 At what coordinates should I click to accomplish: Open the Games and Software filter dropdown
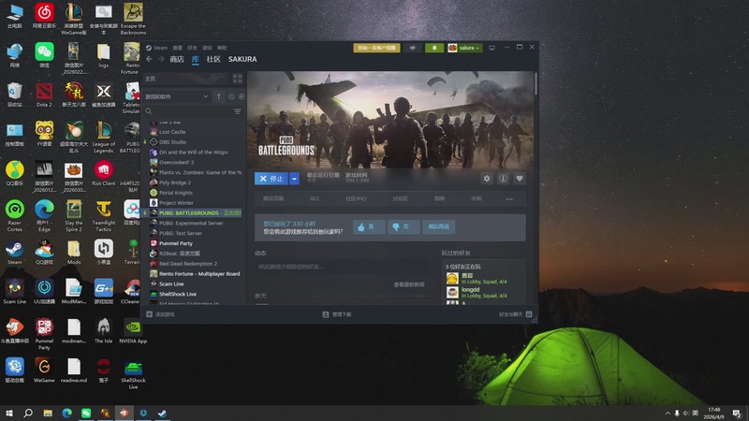(176, 96)
